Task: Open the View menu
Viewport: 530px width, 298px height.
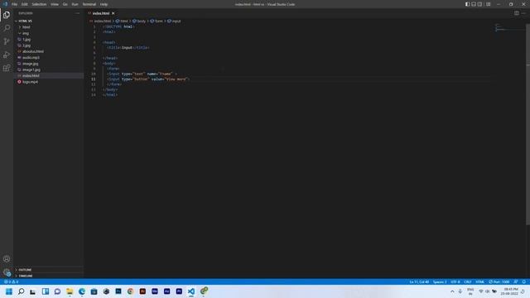Action: (x=55, y=4)
